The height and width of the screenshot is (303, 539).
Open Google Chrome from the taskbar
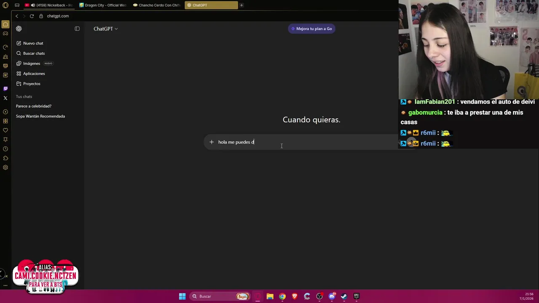[x=283, y=296]
